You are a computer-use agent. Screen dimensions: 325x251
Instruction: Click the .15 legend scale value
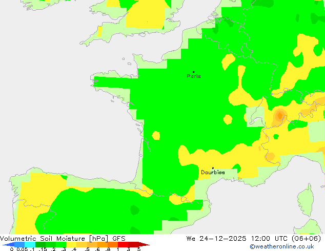pyautogui.click(x=43, y=249)
